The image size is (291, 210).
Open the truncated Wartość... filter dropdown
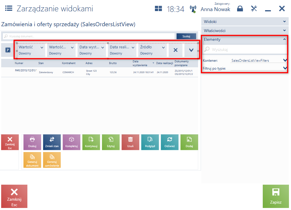[61, 50]
